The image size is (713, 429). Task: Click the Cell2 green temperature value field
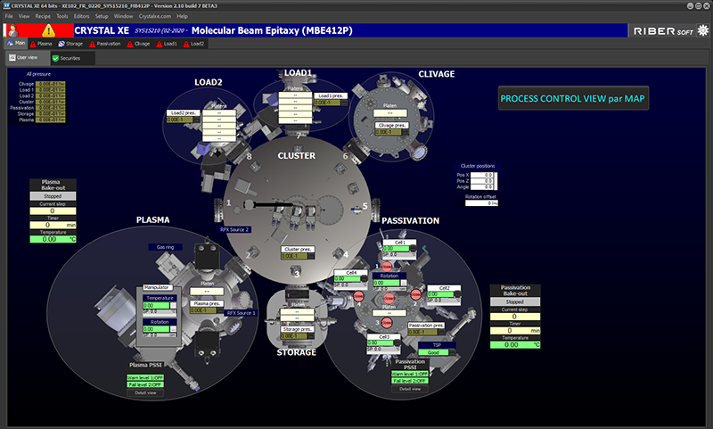click(x=440, y=294)
